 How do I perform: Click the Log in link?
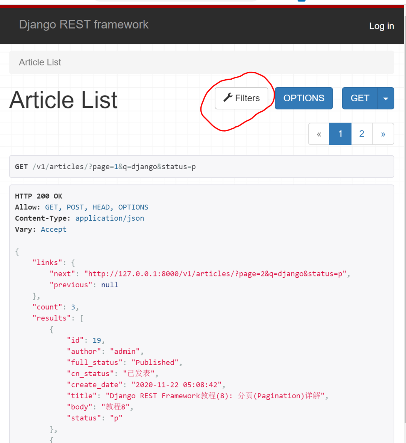click(x=382, y=26)
